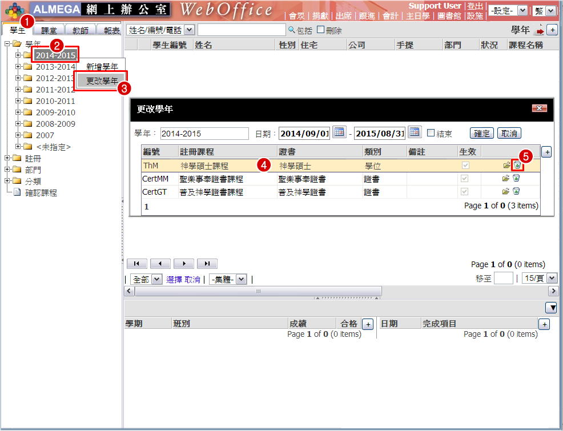Toggle the 結束 checkbox
The image size is (563, 431).
(431, 133)
